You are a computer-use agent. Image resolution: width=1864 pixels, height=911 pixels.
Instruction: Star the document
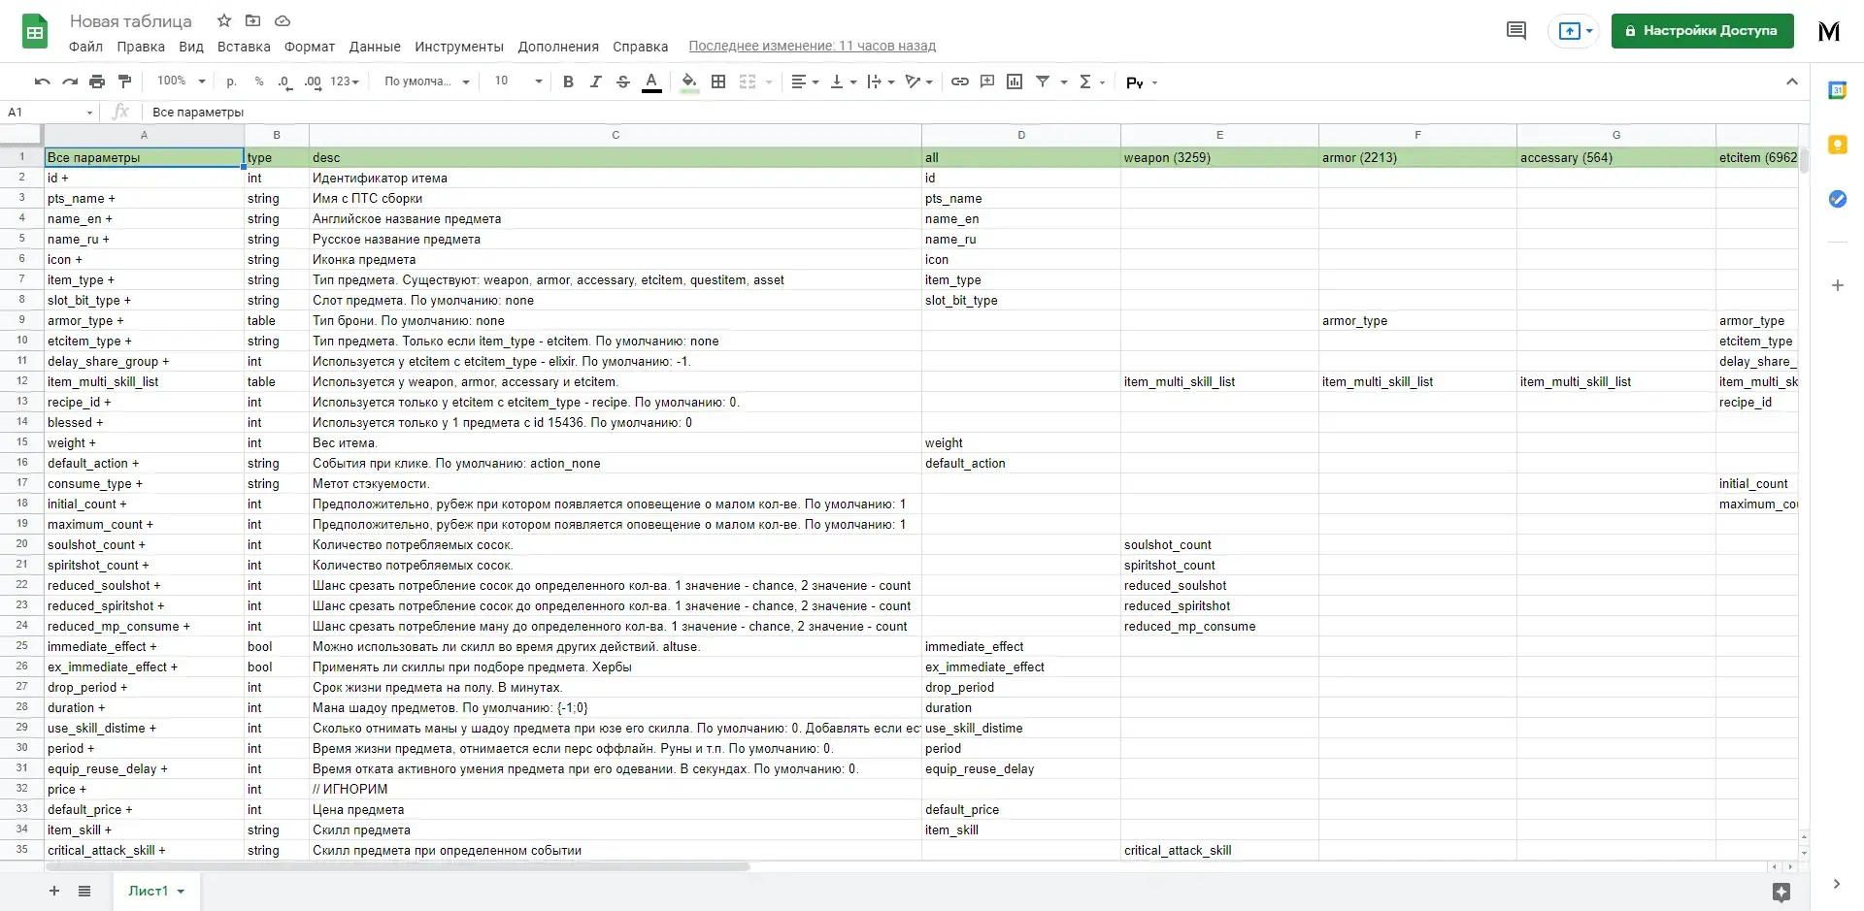coord(224,20)
